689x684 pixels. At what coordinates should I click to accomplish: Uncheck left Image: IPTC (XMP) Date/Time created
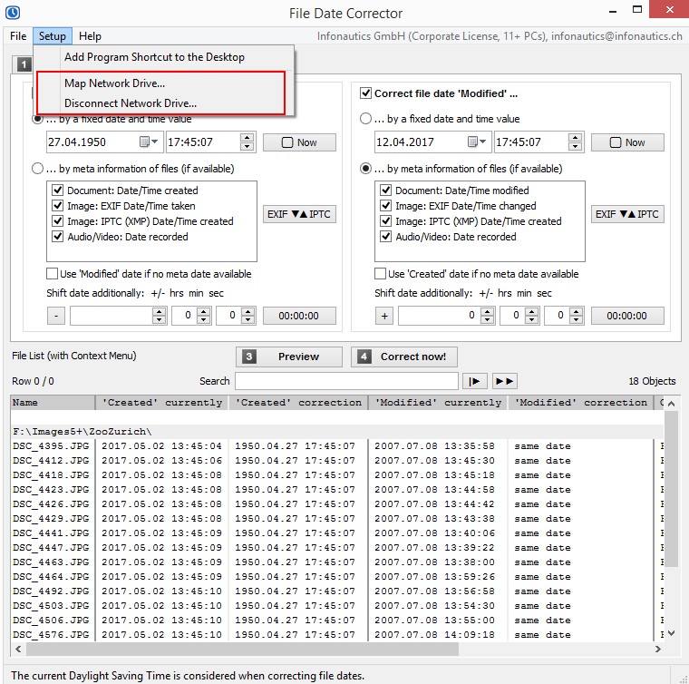tap(57, 221)
